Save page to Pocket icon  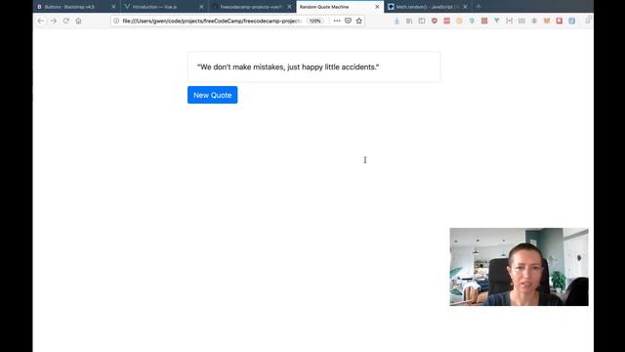pos(348,21)
